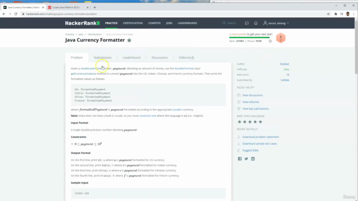
Task: Bookmark page with address bar star
Action: click(x=328, y=14)
